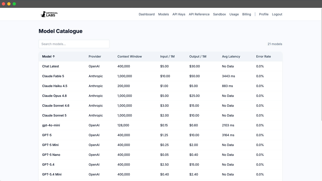
Task: Sort by Output / 1M column
Action: tap(198, 57)
